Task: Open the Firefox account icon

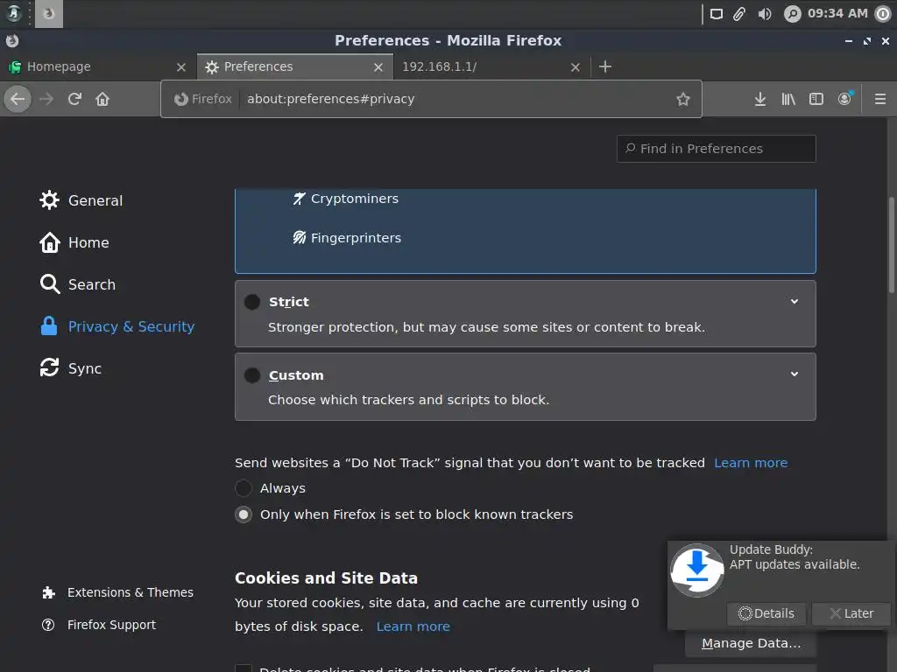Action: point(844,99)
